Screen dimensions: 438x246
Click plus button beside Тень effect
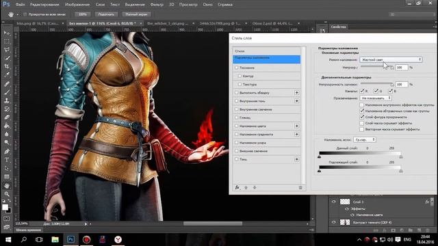click(x=296, y=159)
